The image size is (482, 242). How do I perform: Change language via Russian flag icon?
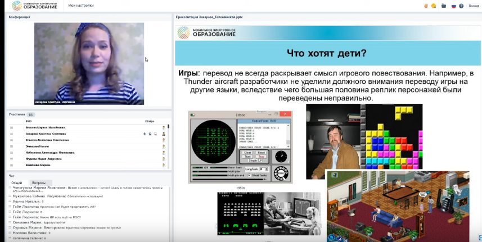pos(453,6)
